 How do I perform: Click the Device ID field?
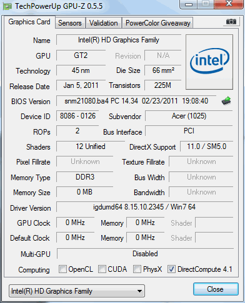click(x=77, y=116)
